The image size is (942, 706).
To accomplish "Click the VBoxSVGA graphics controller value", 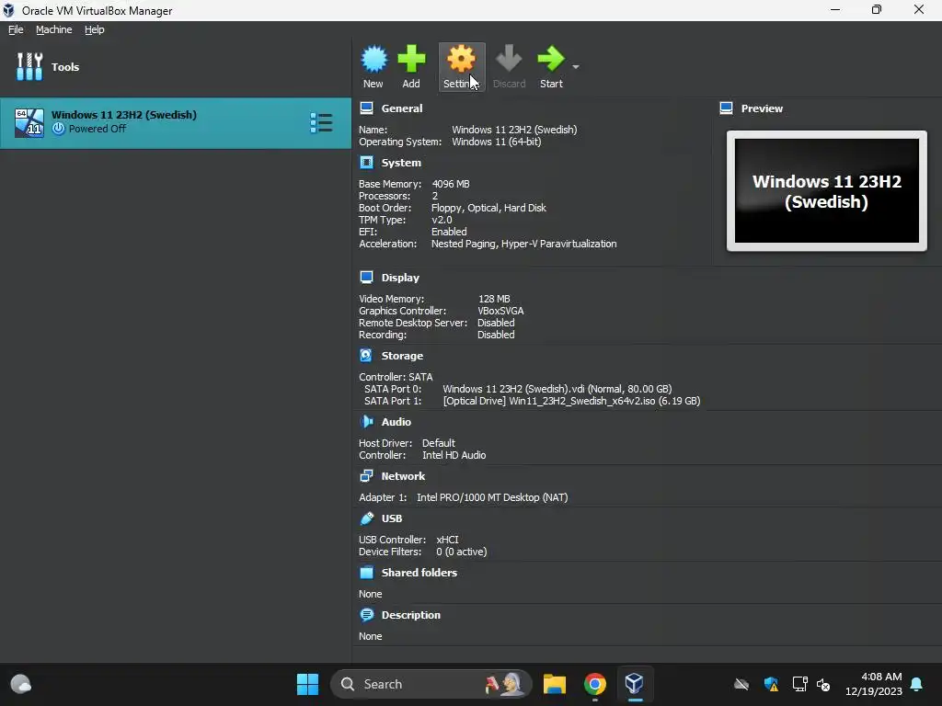I will (x=500, y=311).
